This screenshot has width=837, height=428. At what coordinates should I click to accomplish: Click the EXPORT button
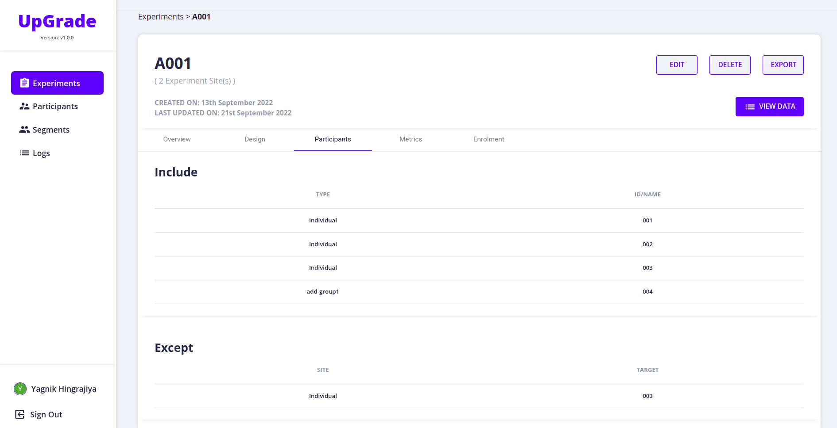click(x=783, y=65)
